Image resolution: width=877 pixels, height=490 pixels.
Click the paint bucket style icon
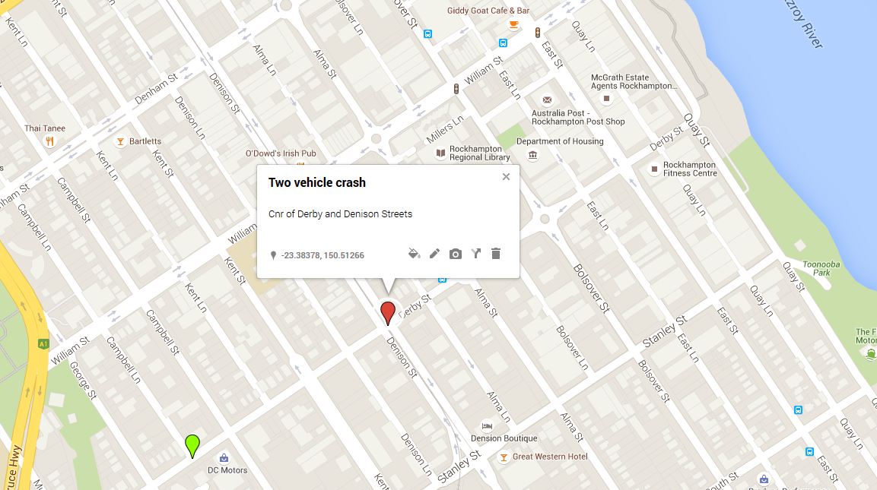[414, 254]
